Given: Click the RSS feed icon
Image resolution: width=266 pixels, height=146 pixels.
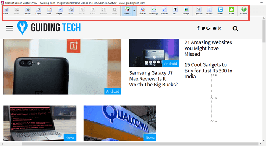Looking at the screenshot, I should (x=220, y=28).
